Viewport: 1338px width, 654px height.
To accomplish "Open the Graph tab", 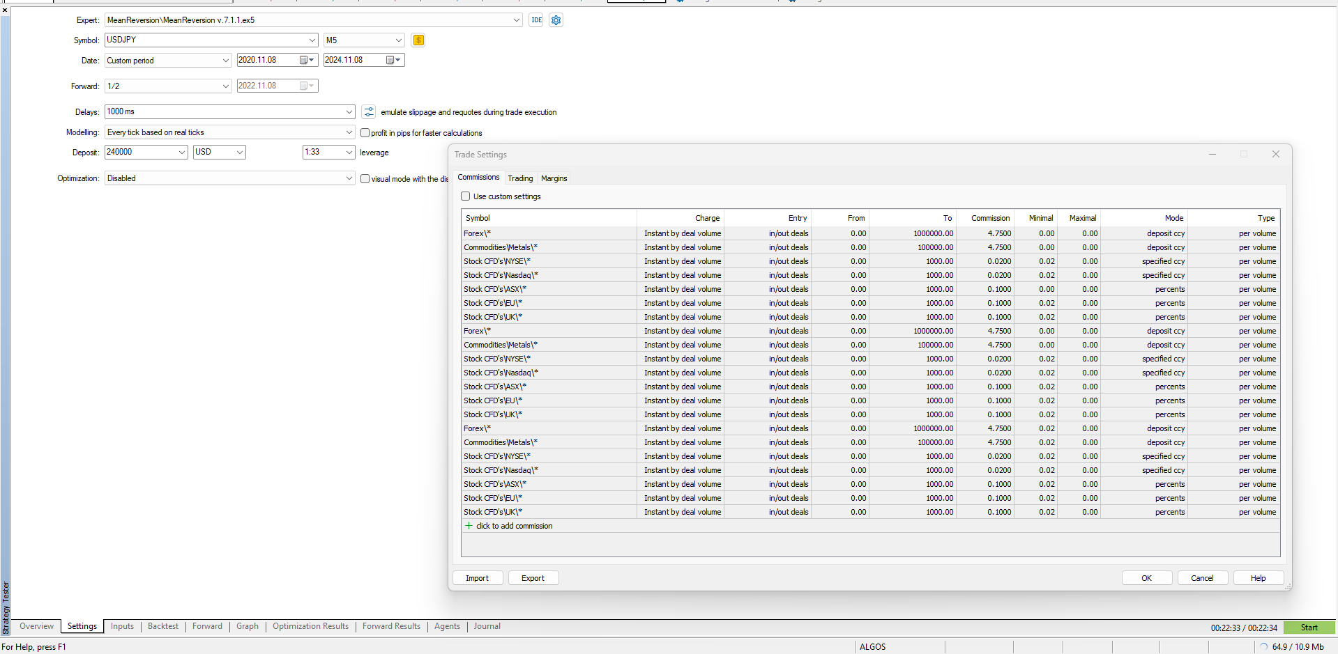I will pos(248,626).
